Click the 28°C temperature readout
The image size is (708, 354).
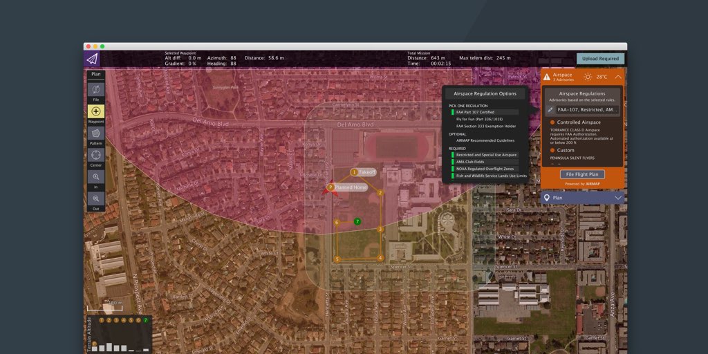coord(602,77)
